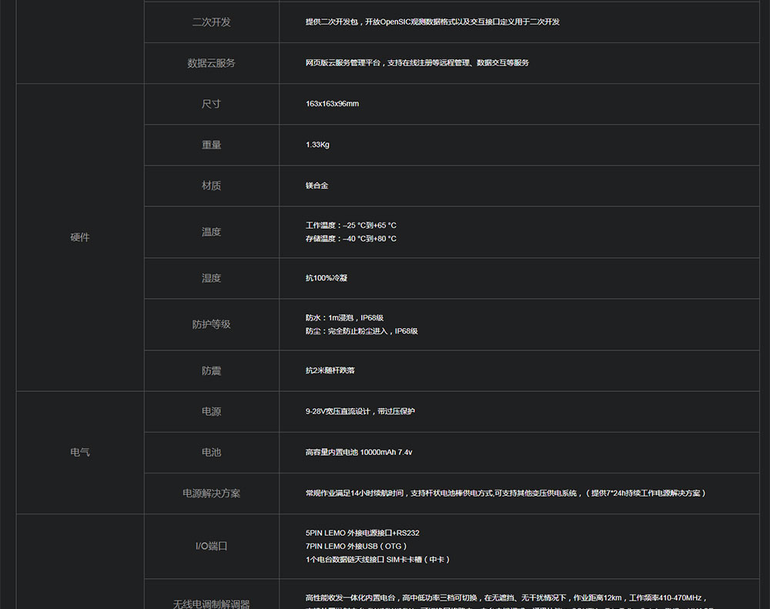Viewport: 770px width, 609px height.
Task: Click the 工作温度 –25°C到+65°C line
Action: 350,225
